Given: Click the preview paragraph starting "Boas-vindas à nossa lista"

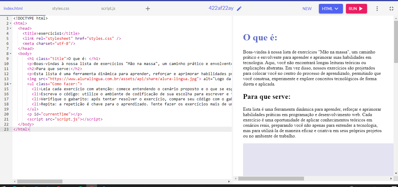Looking at the screenshot, I should 312,68.
